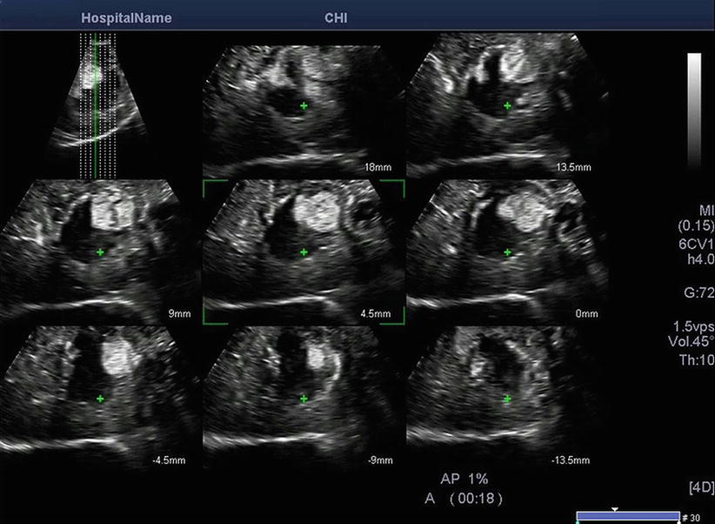The width and height of the screenshot is (715, 524).
Task: Click the blue cine progress bar
Action: point(628,517)
